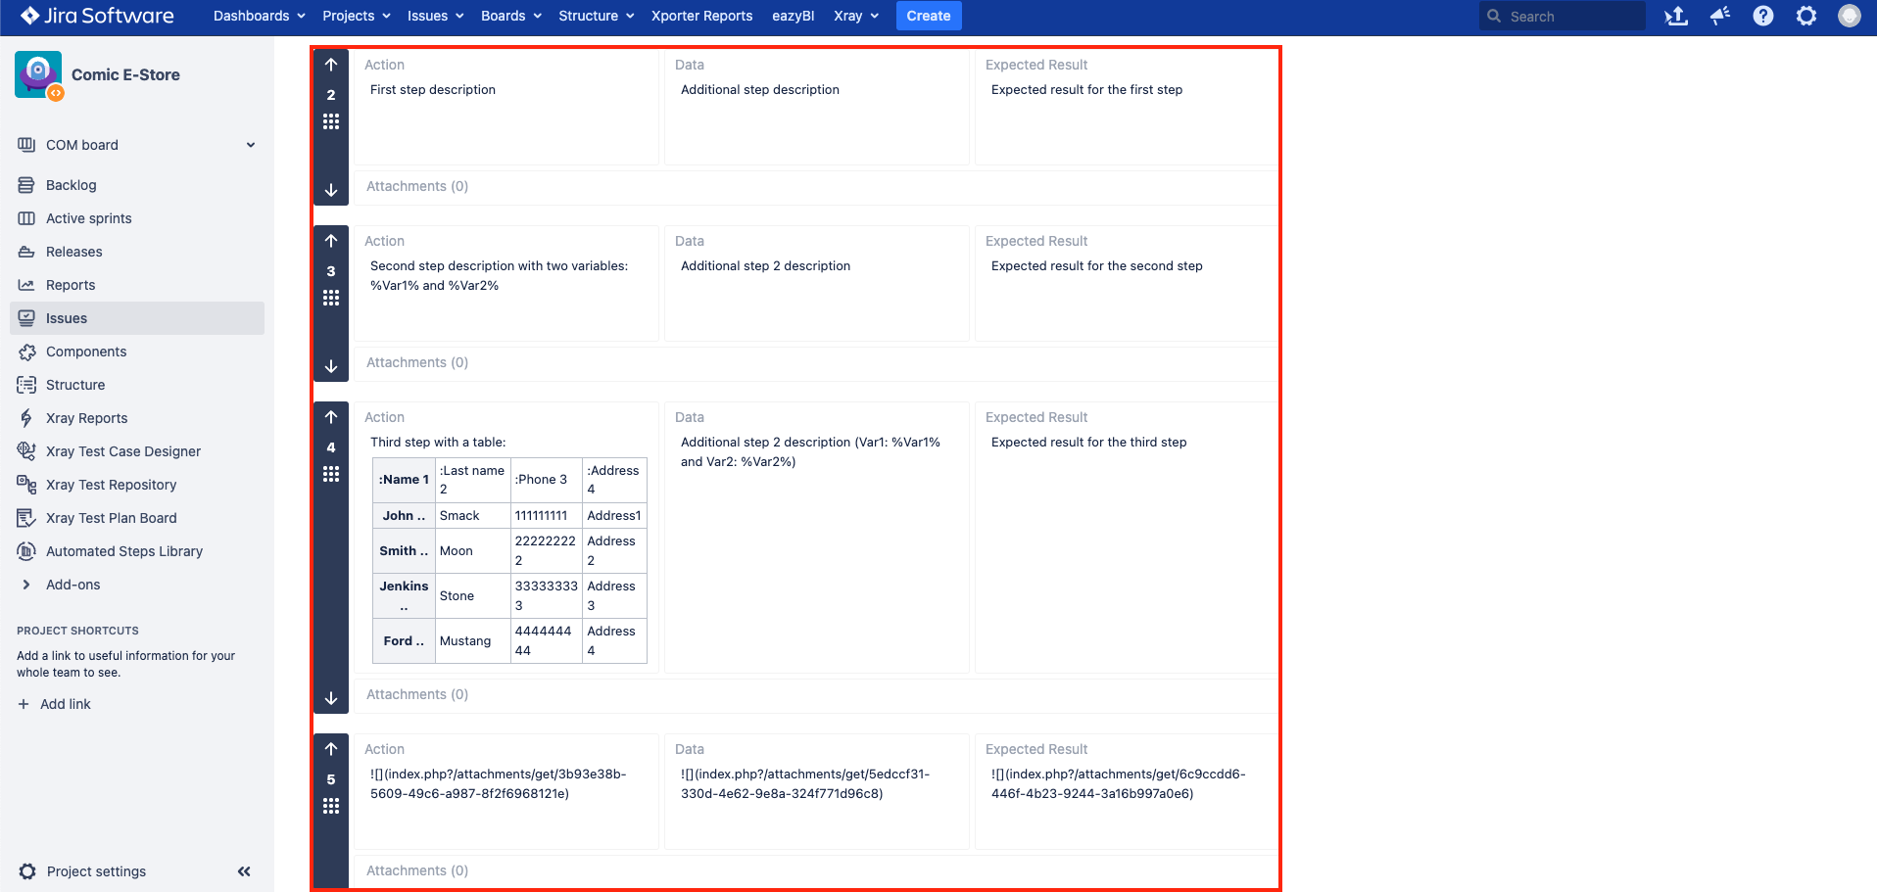Open the Projects dropdown menu

(x=357, y=16)
